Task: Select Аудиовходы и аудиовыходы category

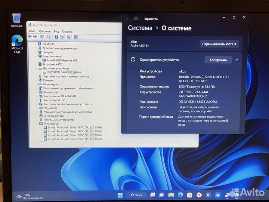Action: click(59, 48)
